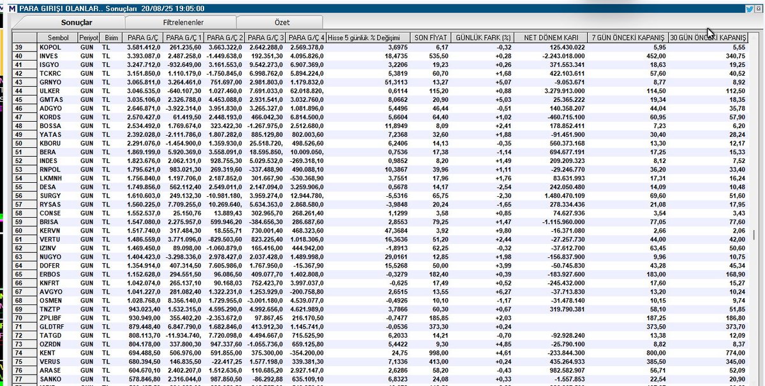Viewport: 765px width, 386px height.
Task: Click the SANKO symbol cell
Action: coord(57,379)
